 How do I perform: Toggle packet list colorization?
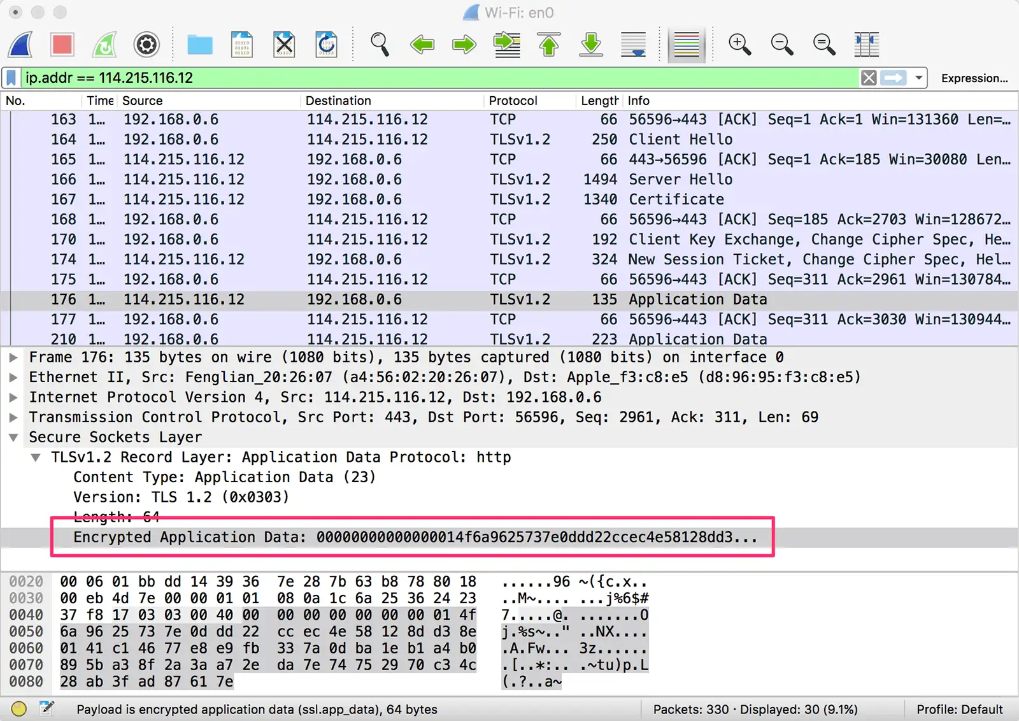(x=687, y=45)
